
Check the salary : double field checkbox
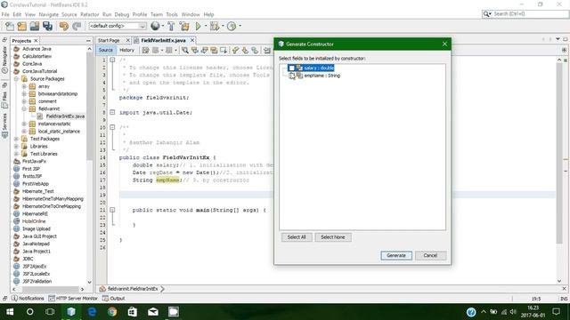coord(291,68)
